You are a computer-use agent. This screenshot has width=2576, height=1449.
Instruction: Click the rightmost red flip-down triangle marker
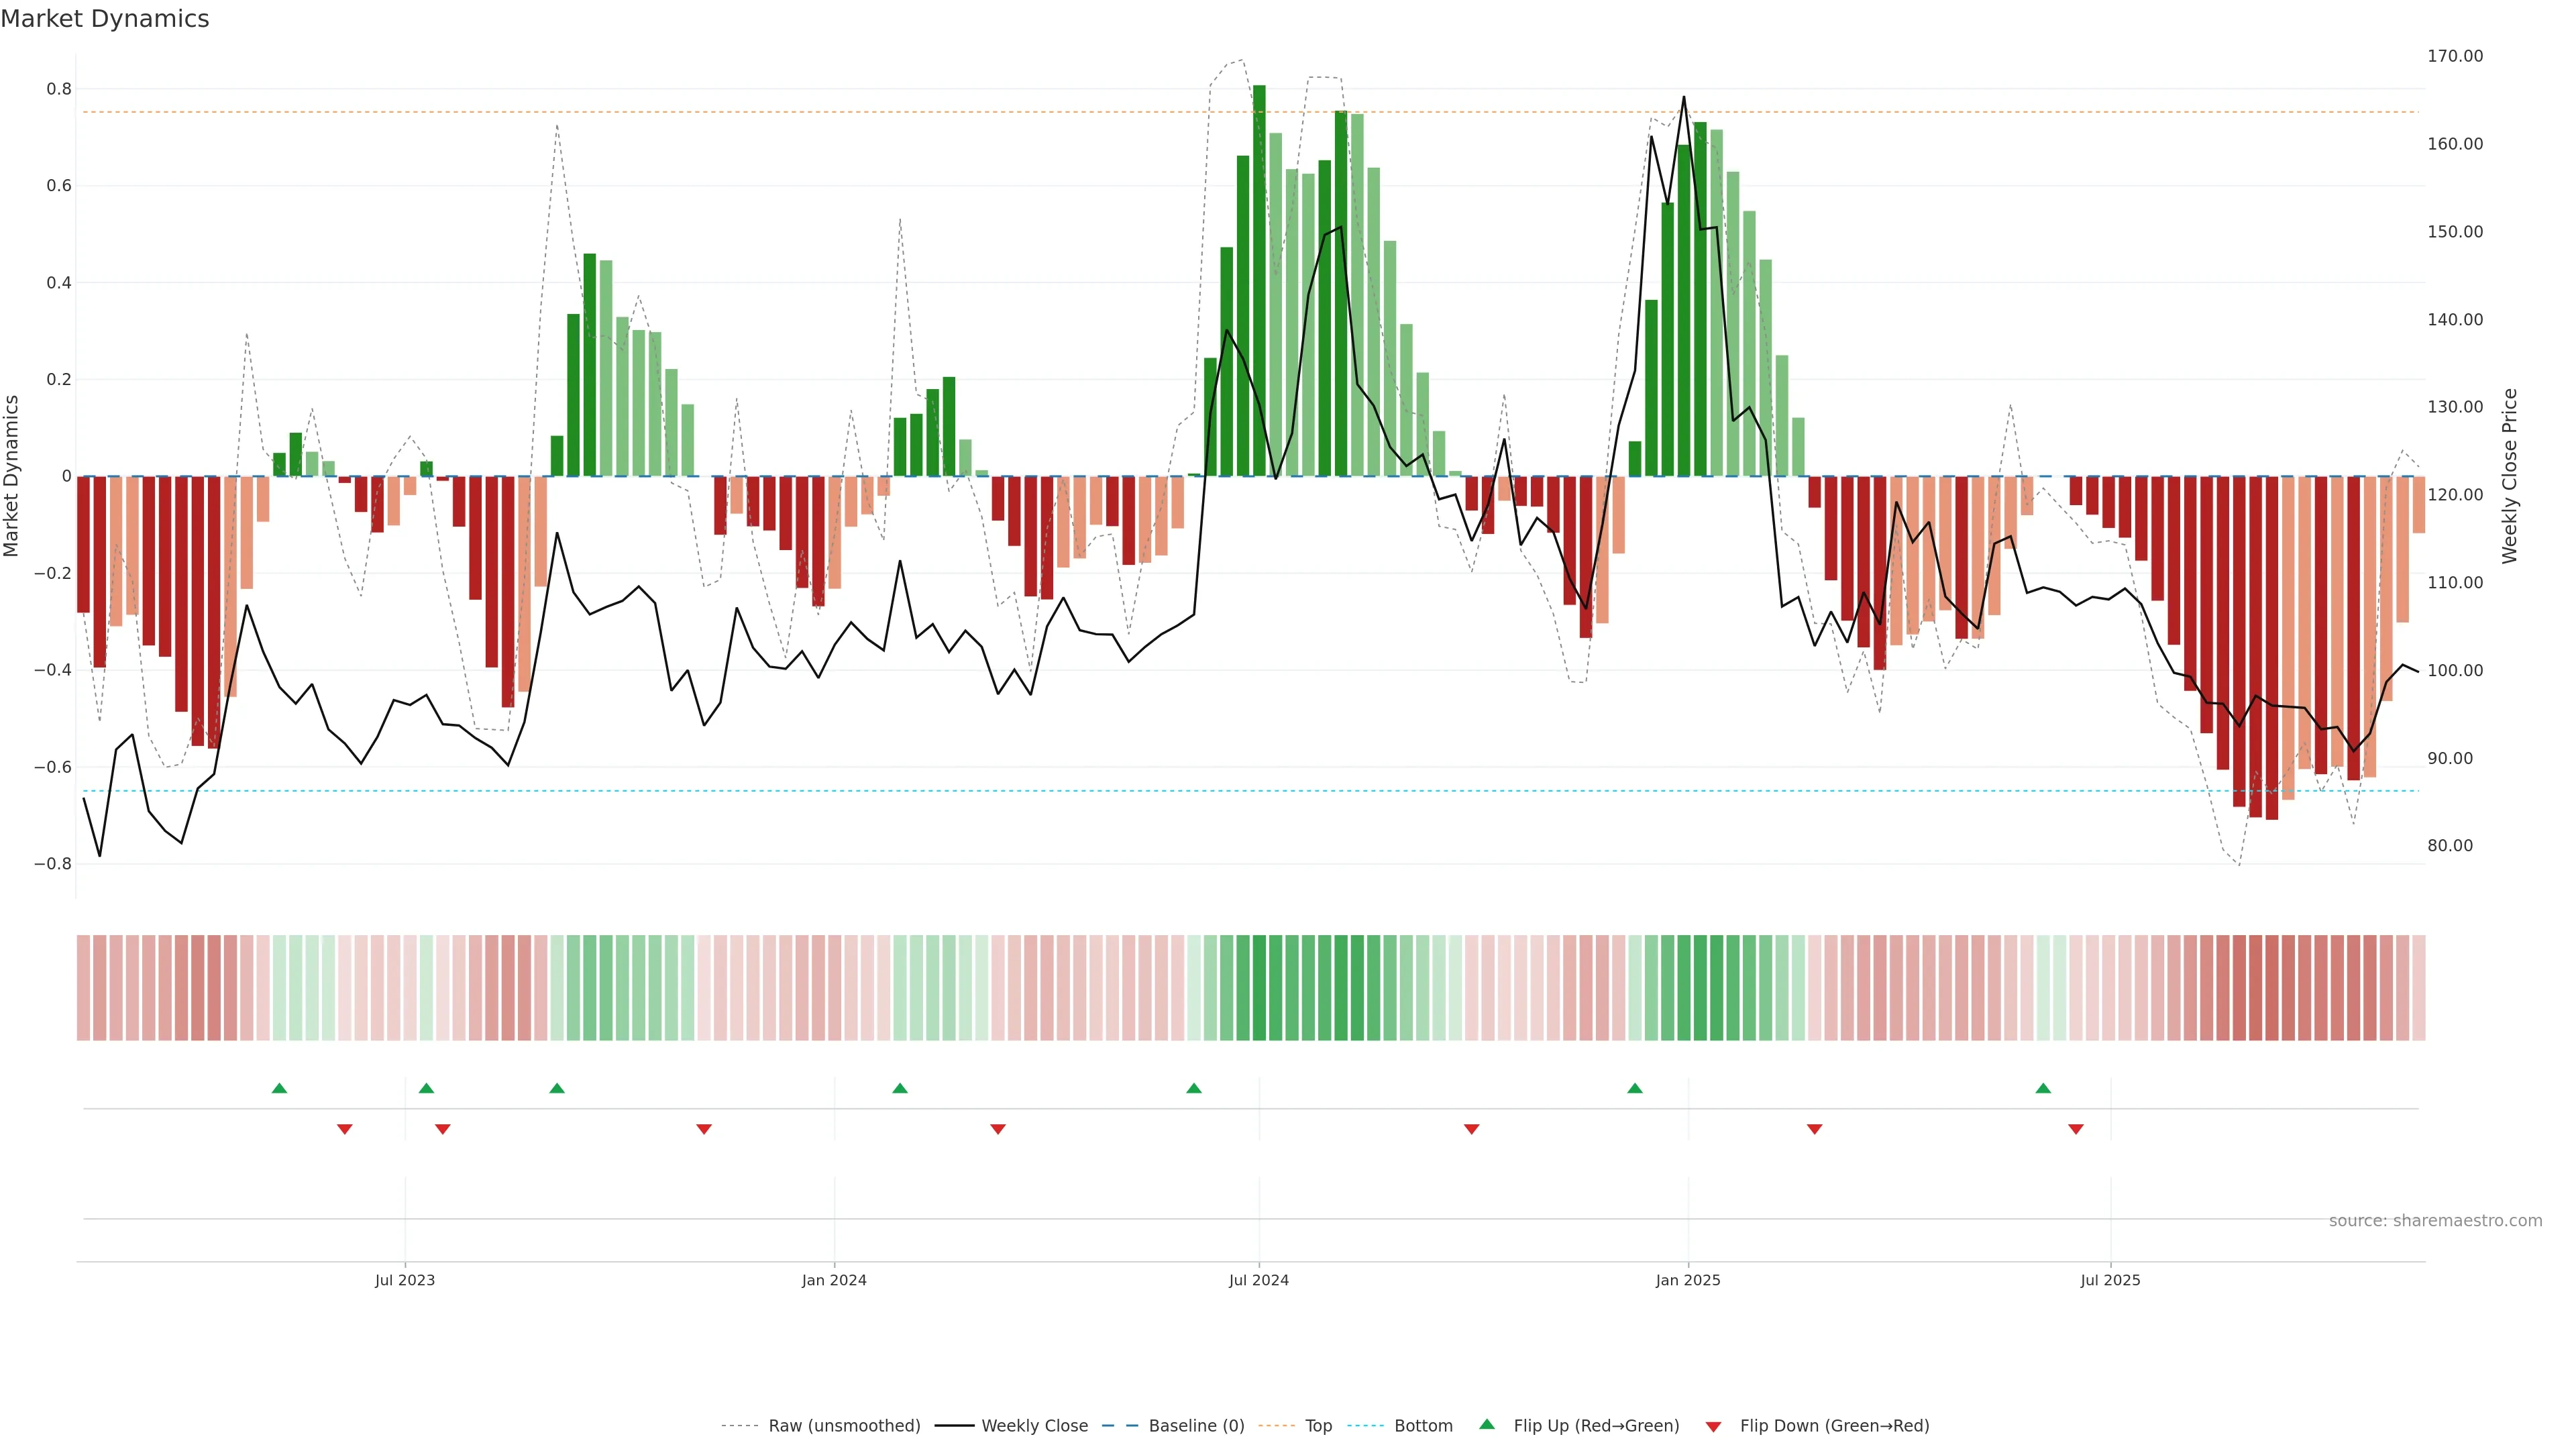point(2076,1129)
